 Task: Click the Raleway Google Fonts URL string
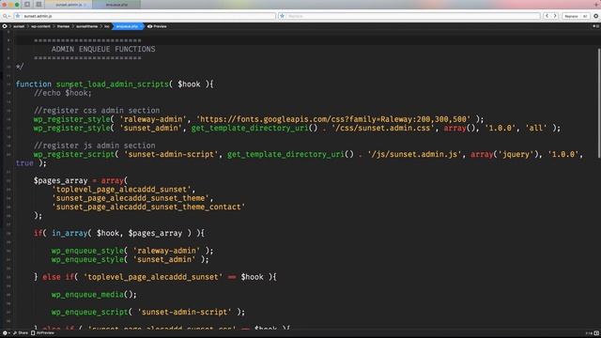tap(333, 119)
